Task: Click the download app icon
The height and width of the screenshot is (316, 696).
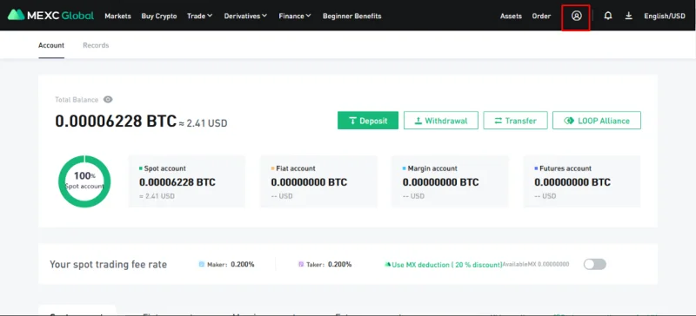Action: click(628, 16)
